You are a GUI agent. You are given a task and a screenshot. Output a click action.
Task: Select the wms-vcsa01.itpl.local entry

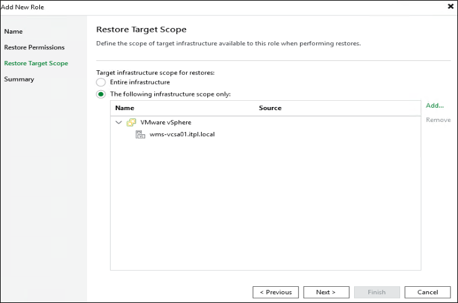click(182, 134)
